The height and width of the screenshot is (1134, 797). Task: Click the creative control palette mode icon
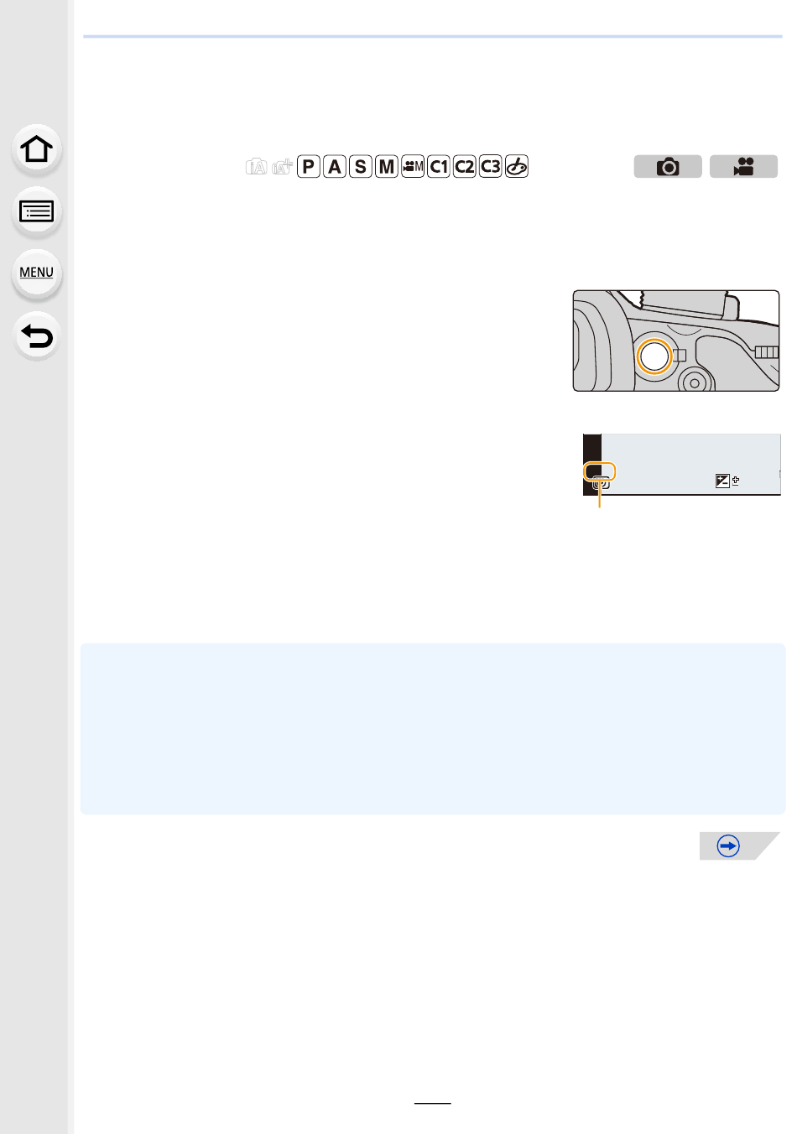[517, 166]
